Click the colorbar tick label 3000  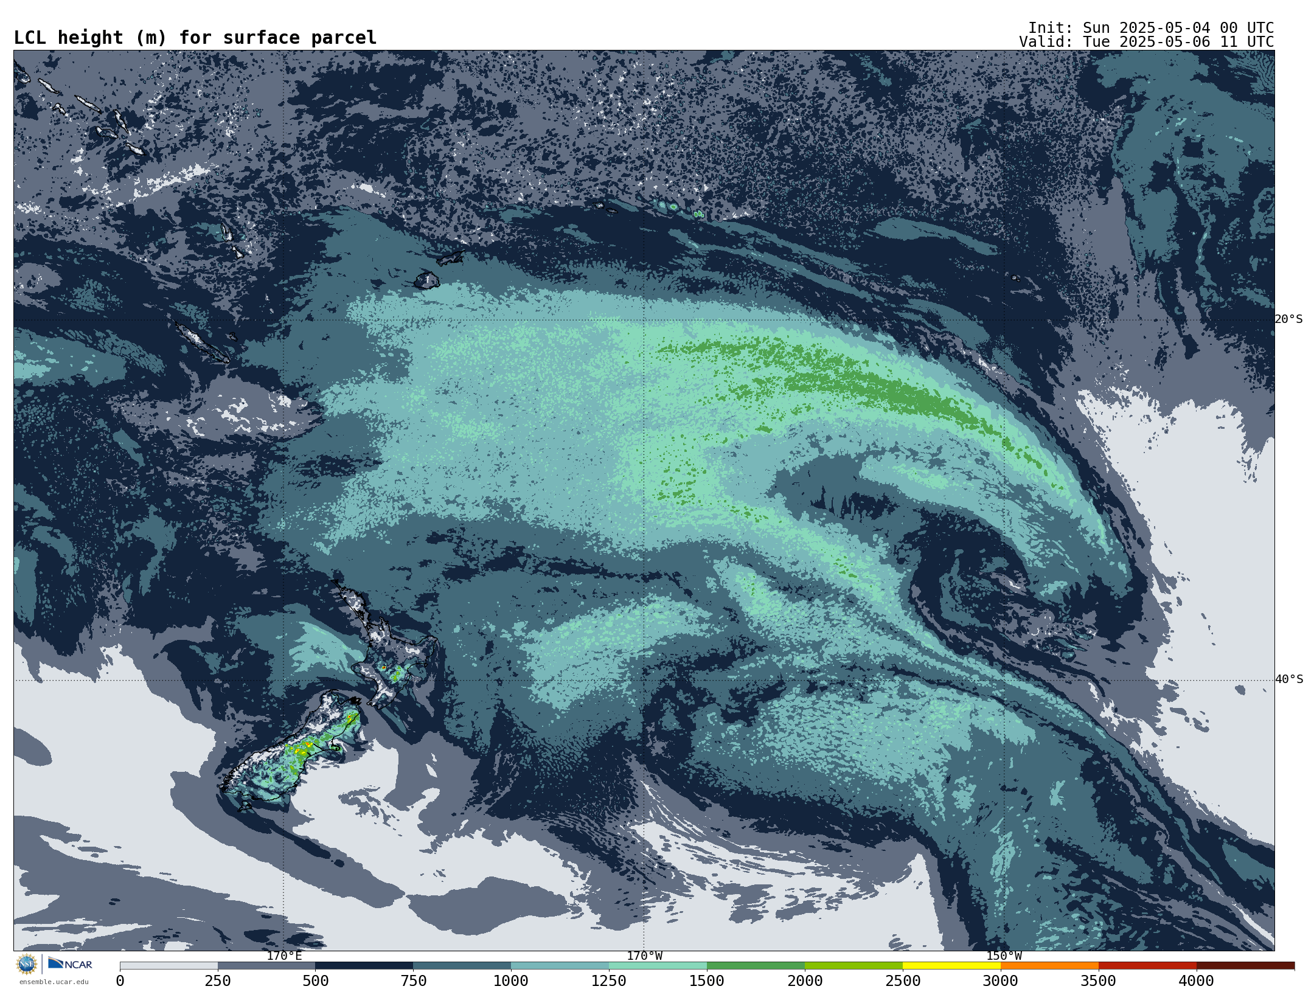[x=1001, y=980]
